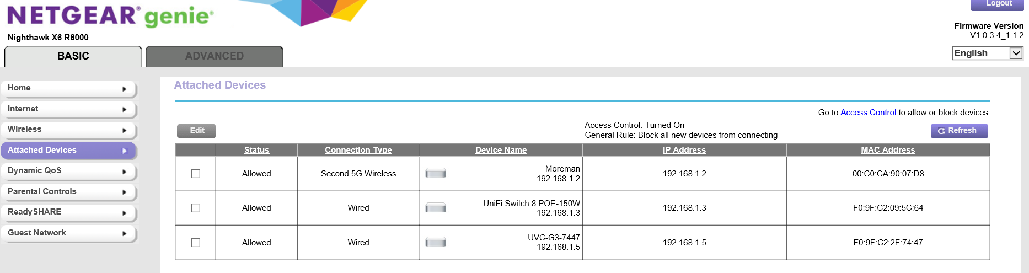Switch to the ADVANCED tab

215,56
